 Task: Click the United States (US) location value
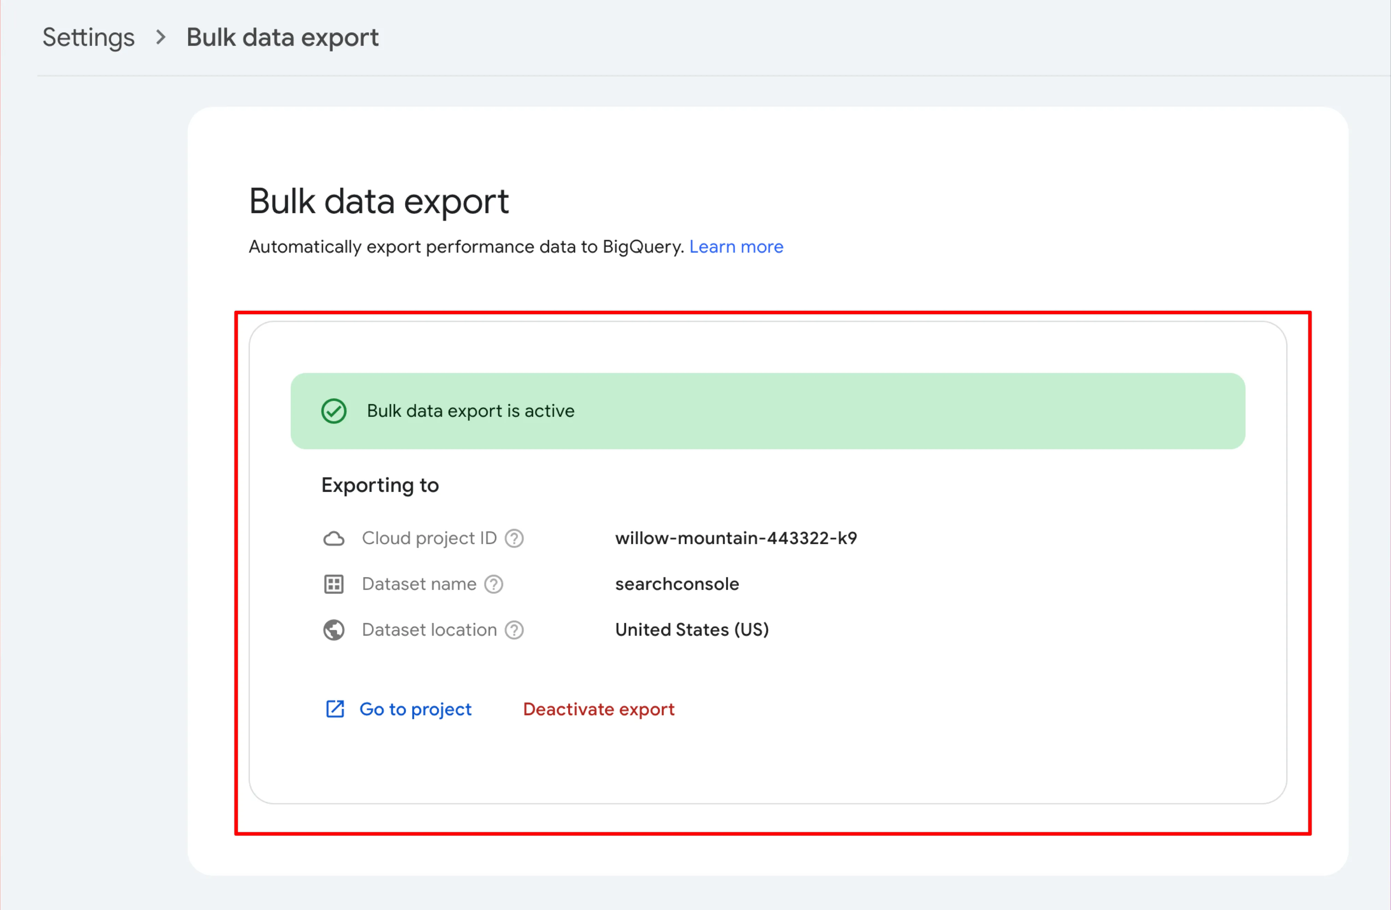coord(691,629)
